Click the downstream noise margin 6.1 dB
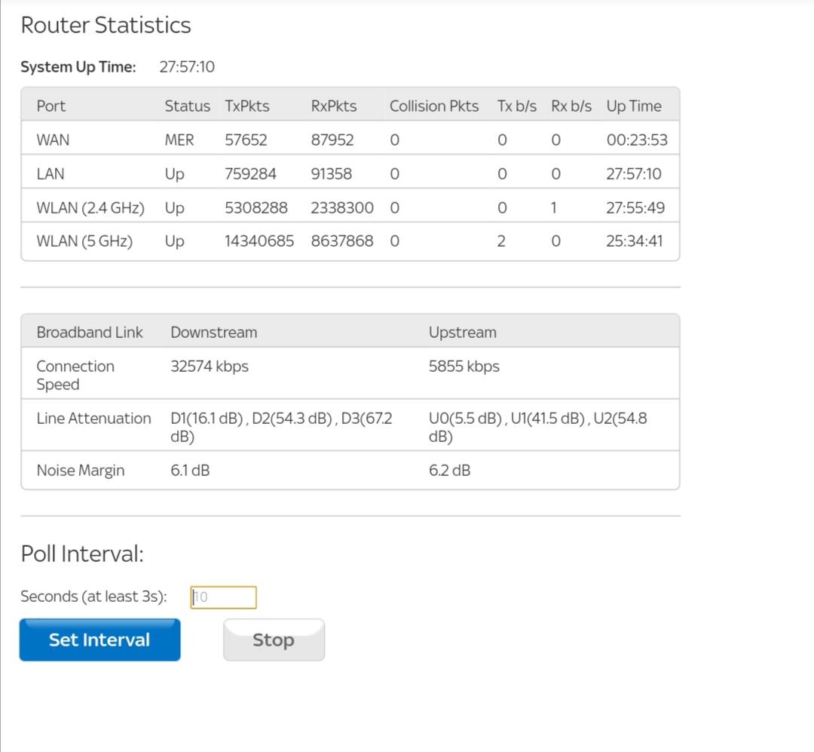 click(x=190, y=471)
